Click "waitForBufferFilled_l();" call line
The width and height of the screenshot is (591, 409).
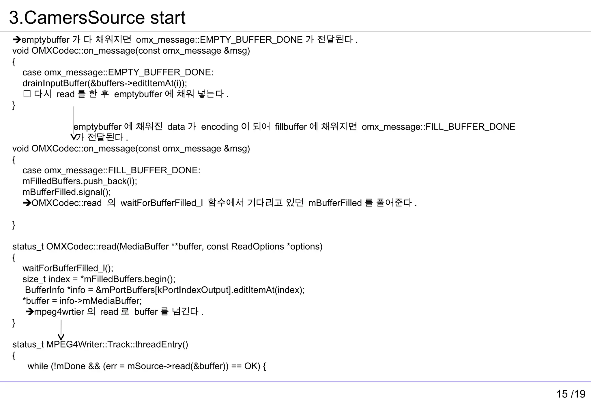[68, 268]
